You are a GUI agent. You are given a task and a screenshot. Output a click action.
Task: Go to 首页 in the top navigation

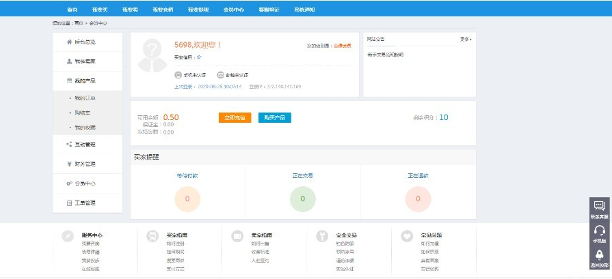point(72,10)
